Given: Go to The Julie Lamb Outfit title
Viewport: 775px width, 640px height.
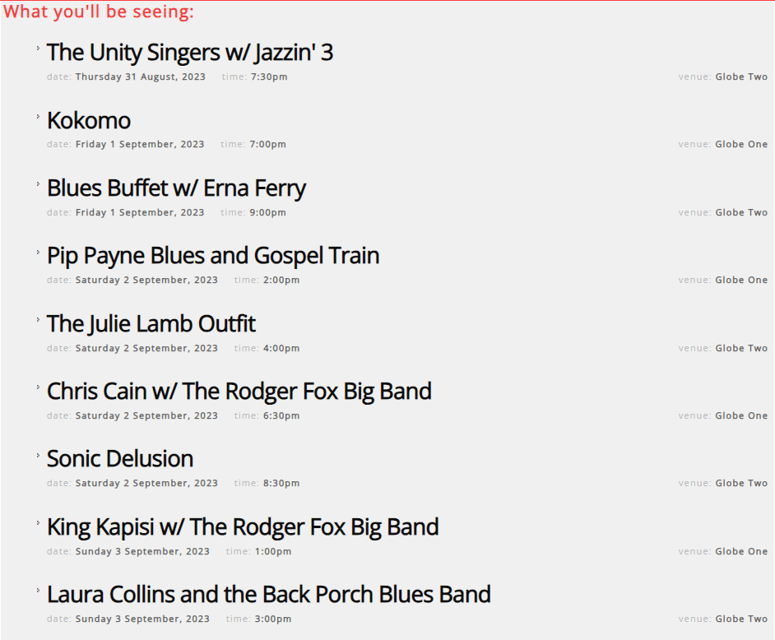Looking at the screenshot, I should coord(151,324).
